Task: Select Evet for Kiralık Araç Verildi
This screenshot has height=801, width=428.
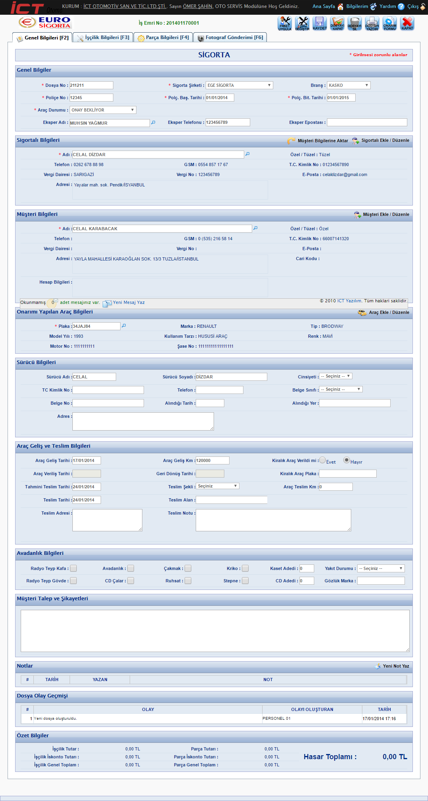Action: tap(323, 460)
